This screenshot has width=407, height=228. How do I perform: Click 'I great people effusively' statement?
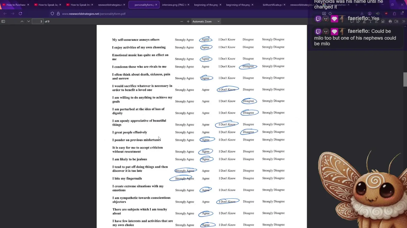(130, 132)
